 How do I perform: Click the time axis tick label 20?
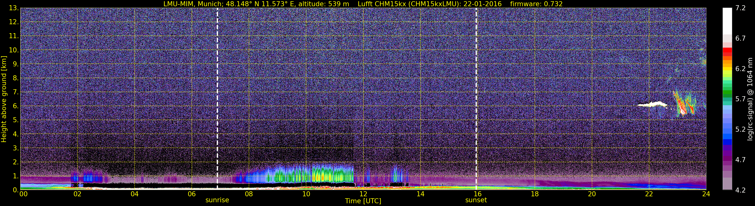pos(592,194)
